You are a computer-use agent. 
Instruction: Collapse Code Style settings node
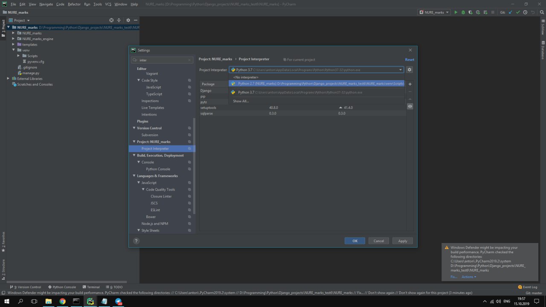pos(139,80)
